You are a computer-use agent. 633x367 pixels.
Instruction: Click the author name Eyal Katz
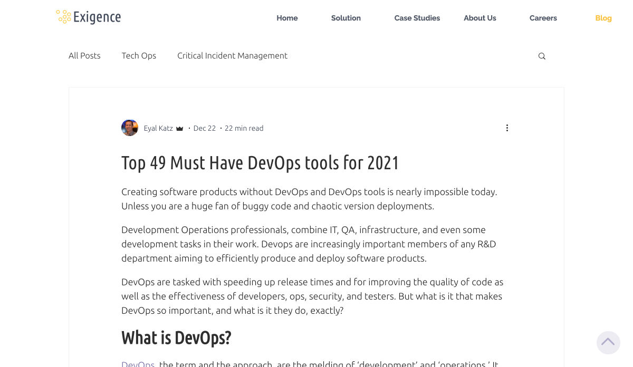tap(158, 128)
